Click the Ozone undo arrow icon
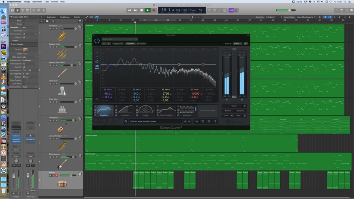This screenshot has width=354, height=199. pyautogui.click(x=196, y=121)
